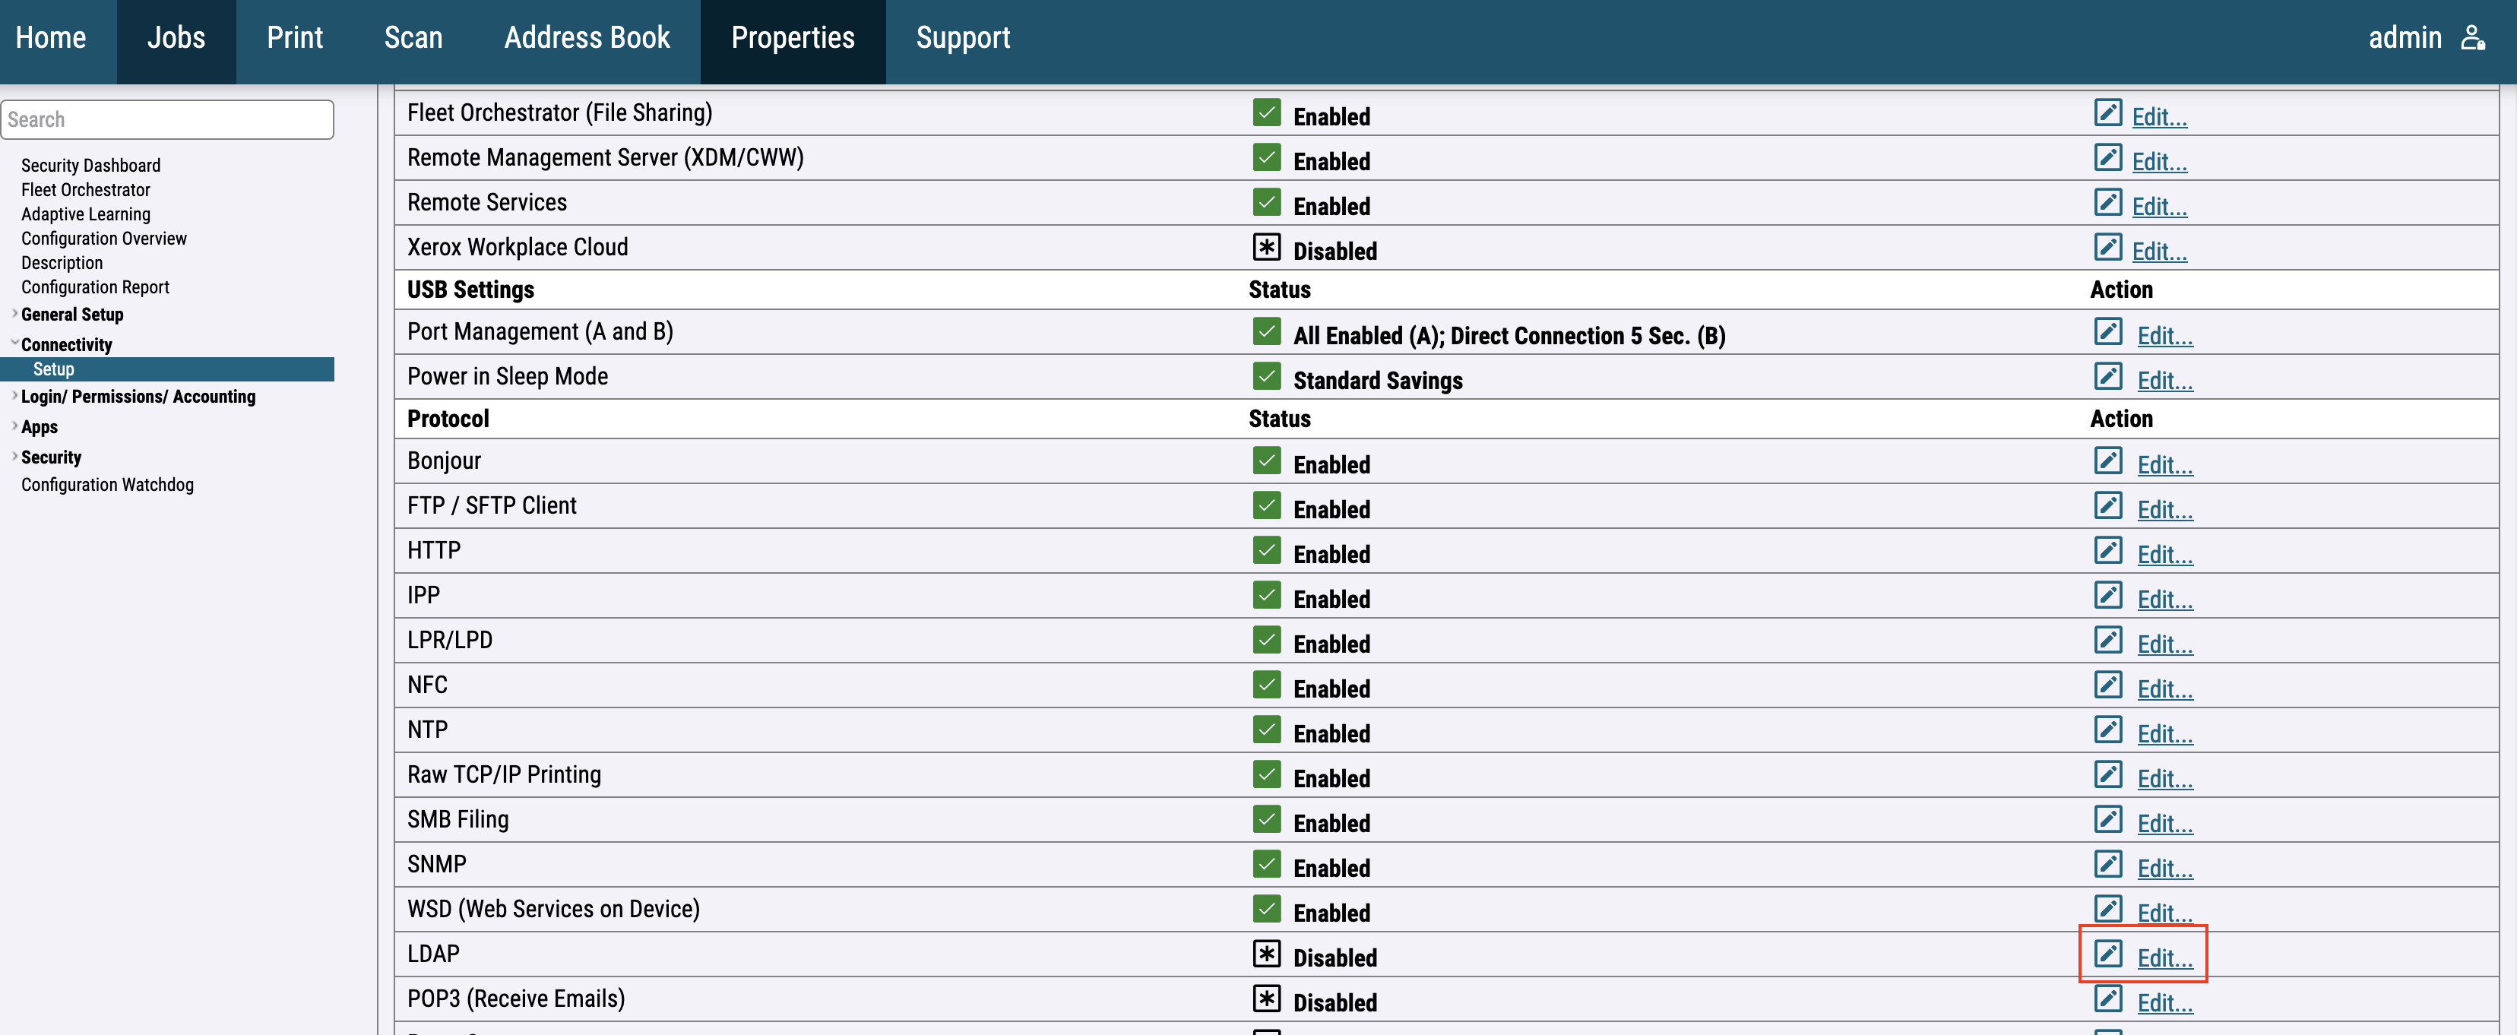Click the pencil icon in the SNMP row
The width and height of the screenshot is (2517, 1035).
click(2107, 864)
